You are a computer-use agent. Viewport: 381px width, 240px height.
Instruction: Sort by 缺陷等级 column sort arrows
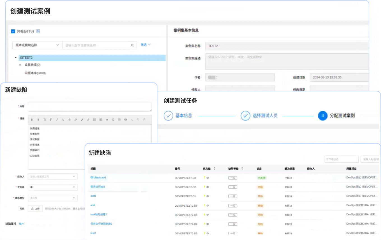(242, 169)
